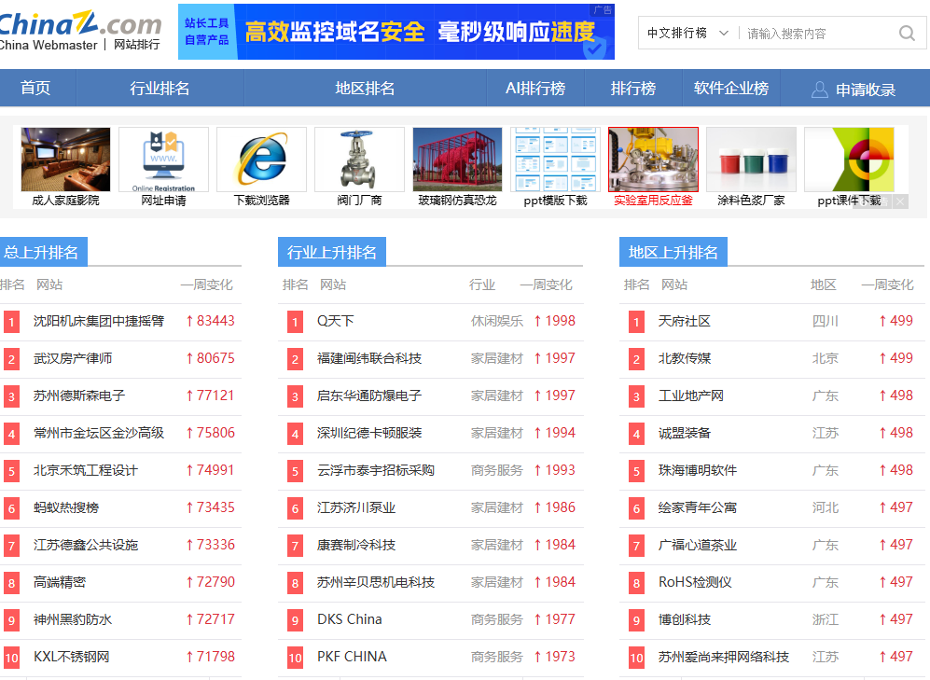Open 武汉房产律师 site link
This screenshot has height=680, width=930.
[73, 358]
